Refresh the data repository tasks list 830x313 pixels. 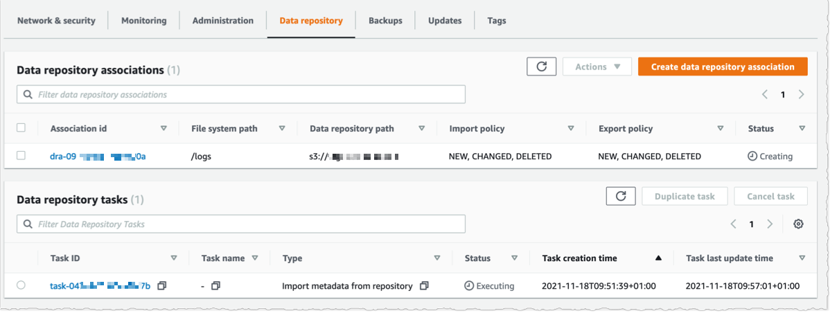click(x=620, y=196)
